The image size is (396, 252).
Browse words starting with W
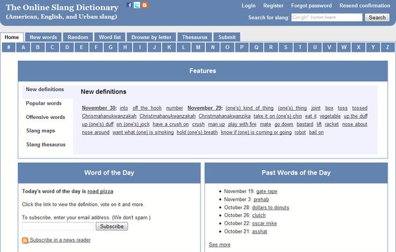(344, 47)
